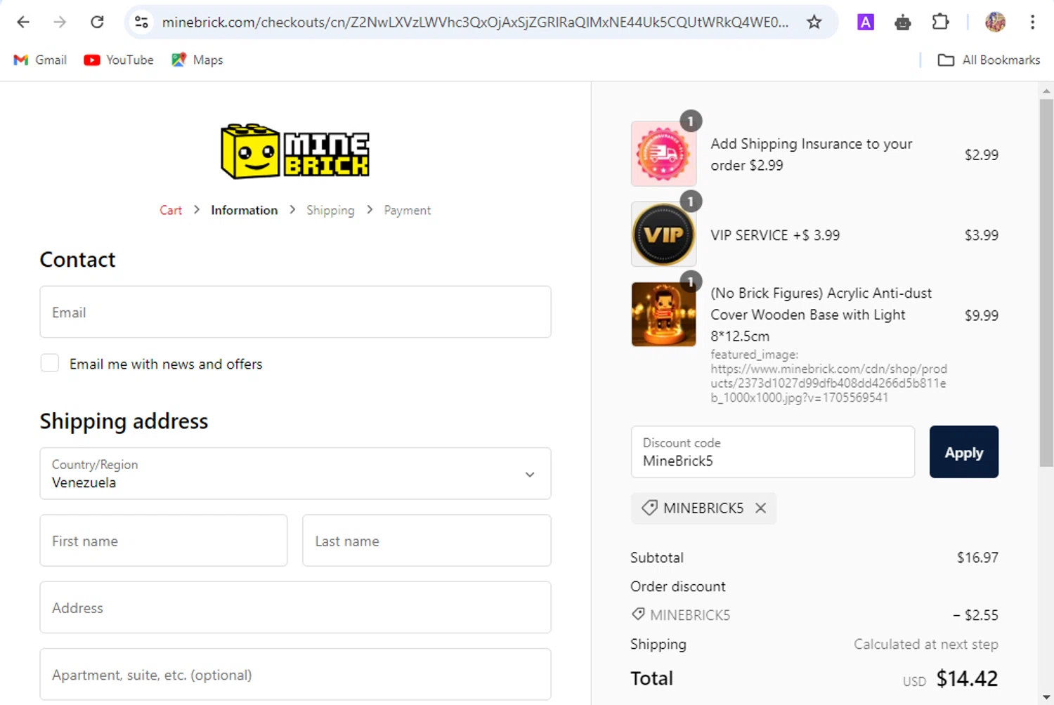
Task: Click Shipping Insurance product thumbnail
Action: tap(663, 154)
